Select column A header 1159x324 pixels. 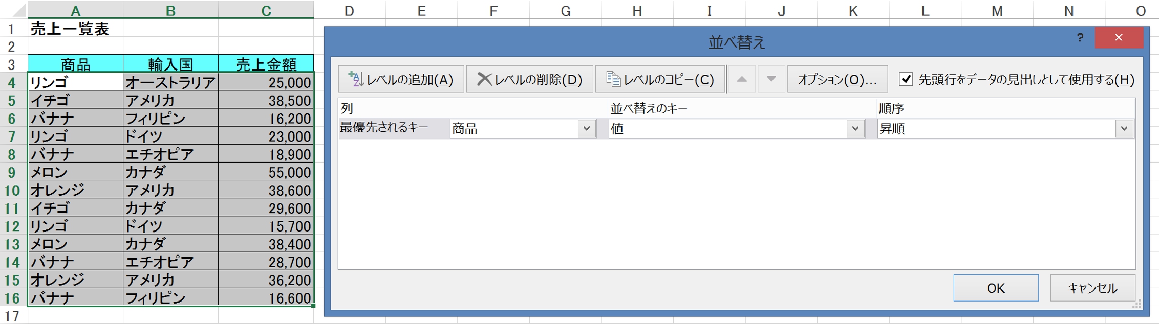point(75,10)
